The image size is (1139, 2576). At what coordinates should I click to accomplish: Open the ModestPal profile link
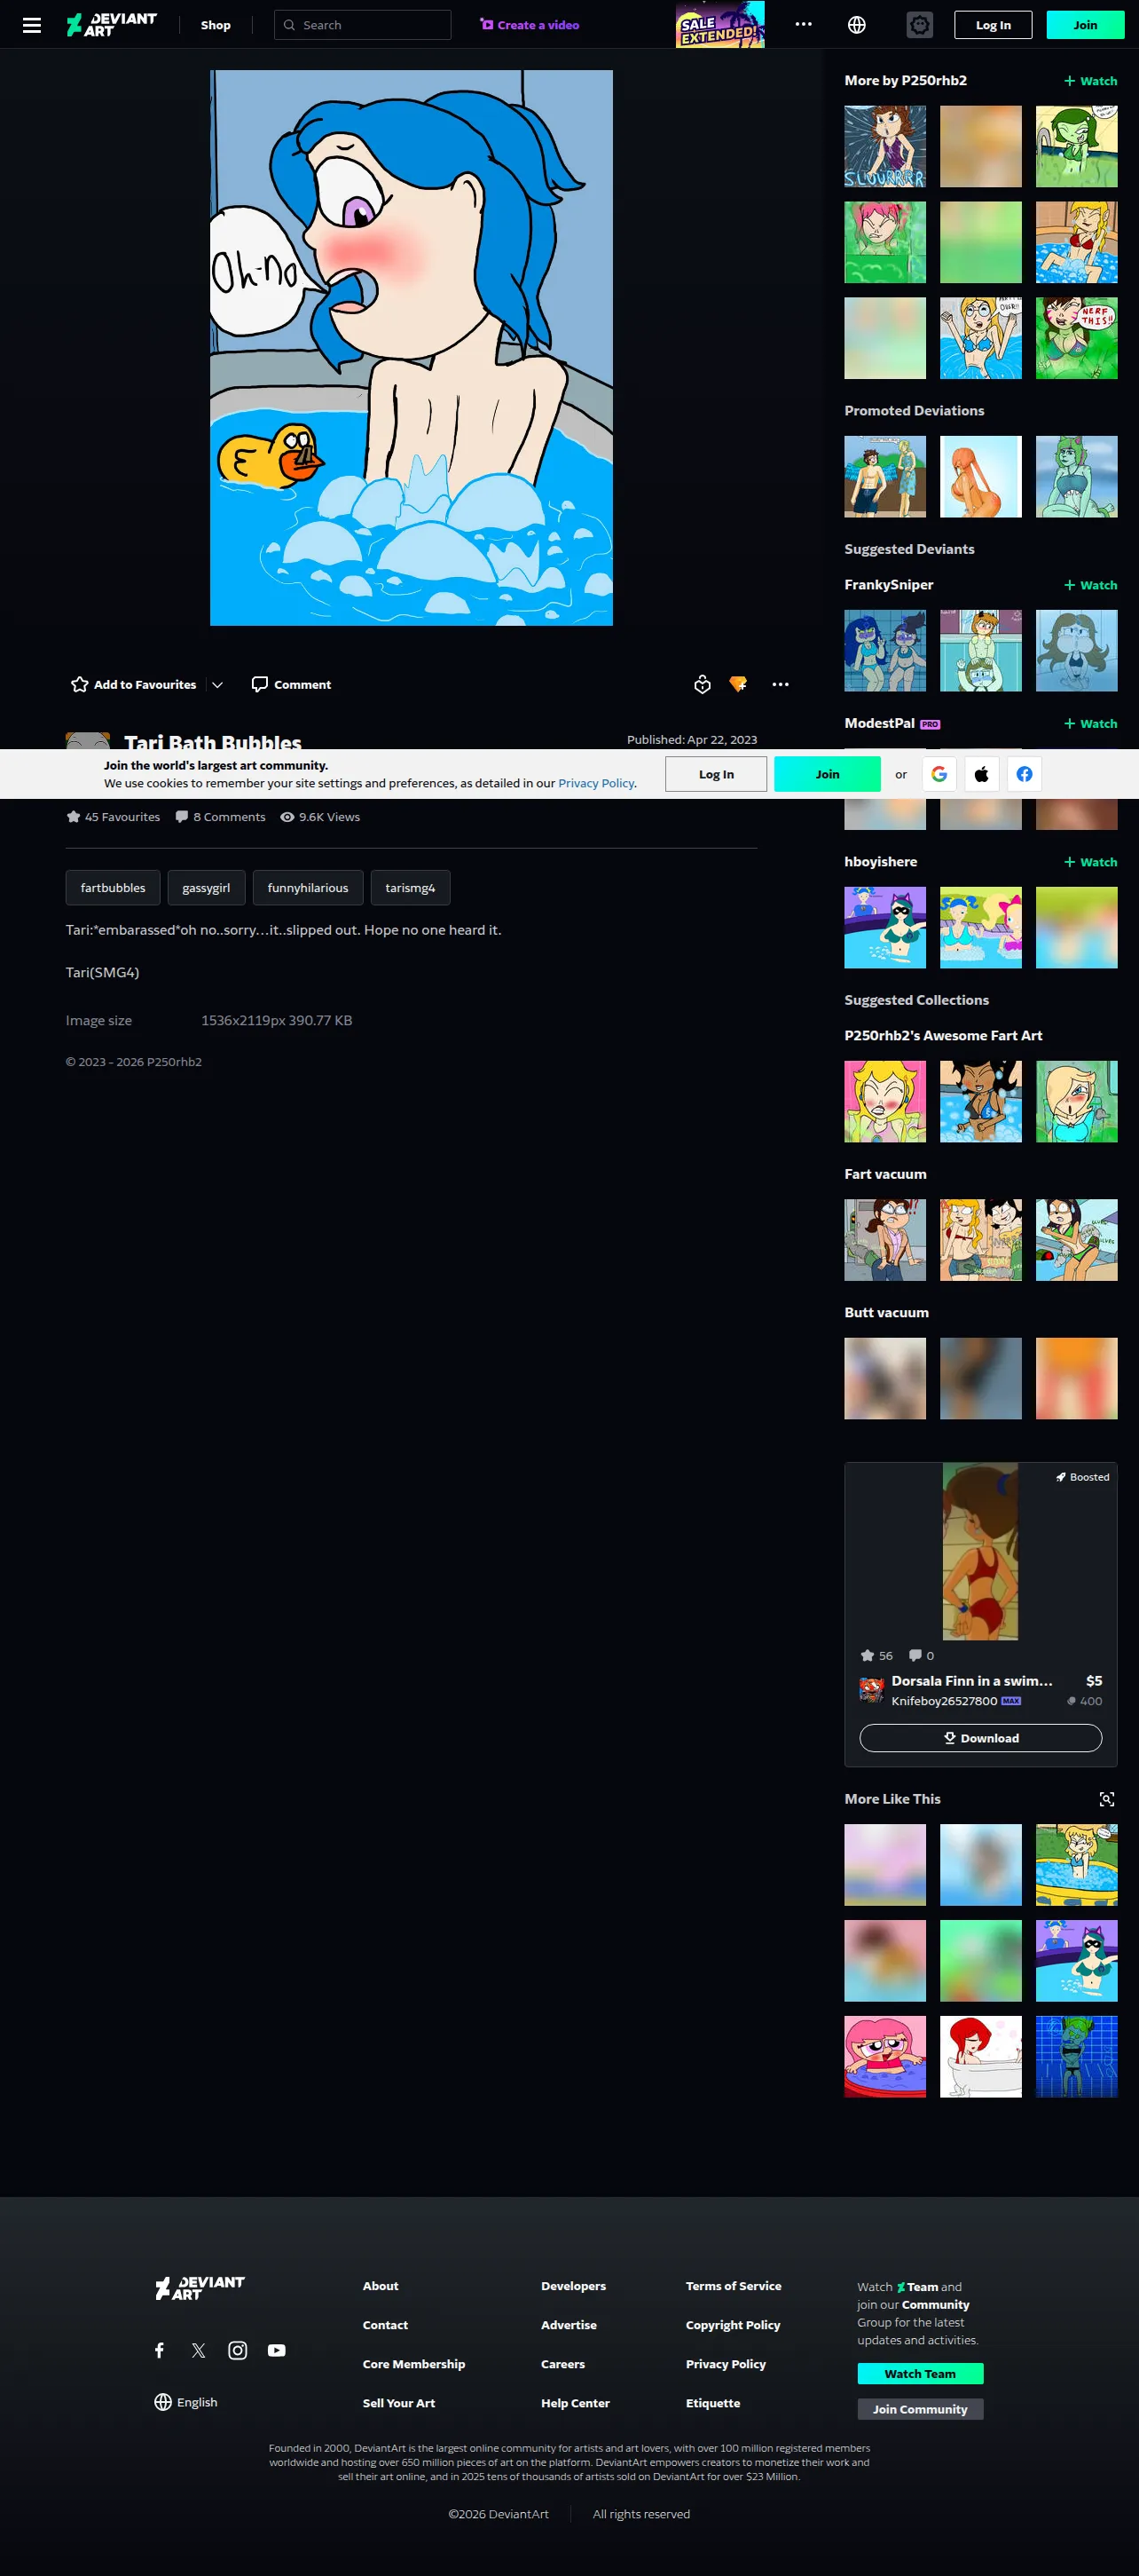(879, 724)
